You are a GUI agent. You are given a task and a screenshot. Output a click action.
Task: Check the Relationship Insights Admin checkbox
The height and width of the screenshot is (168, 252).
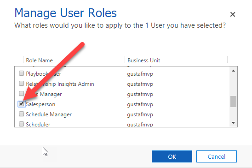coord(21,84)
